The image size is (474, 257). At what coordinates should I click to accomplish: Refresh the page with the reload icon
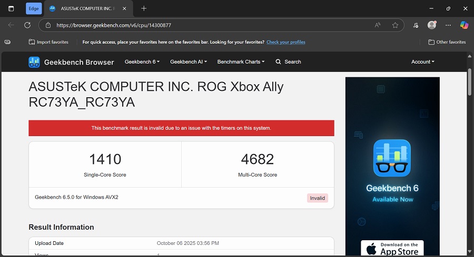point(27,25)
